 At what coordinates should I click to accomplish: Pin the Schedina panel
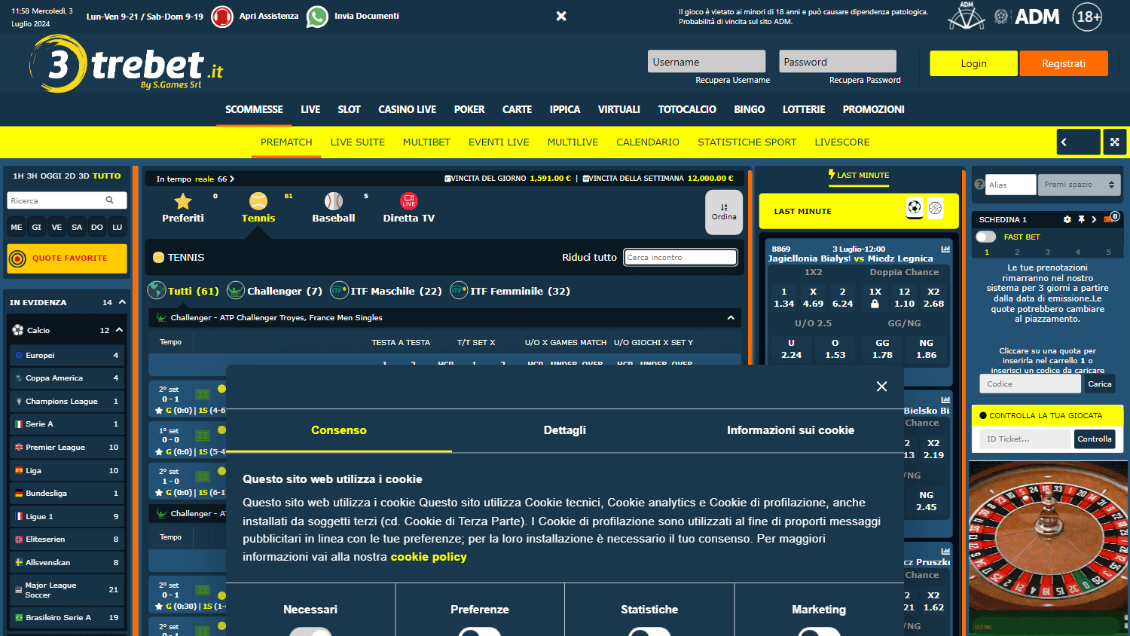(x=1081, y=219)
